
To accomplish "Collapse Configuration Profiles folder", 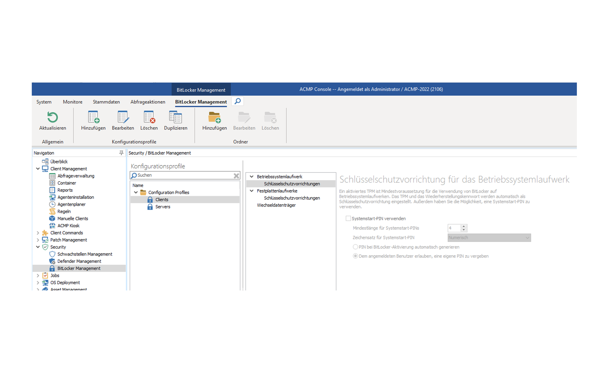I will tap(136, 192).
